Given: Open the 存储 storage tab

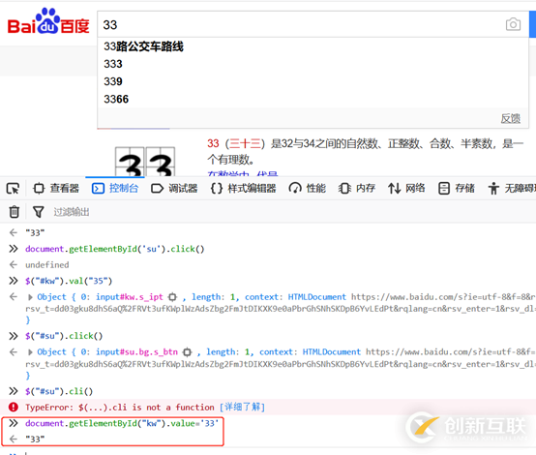Looking at the screenshot, I should coord(457,188).
